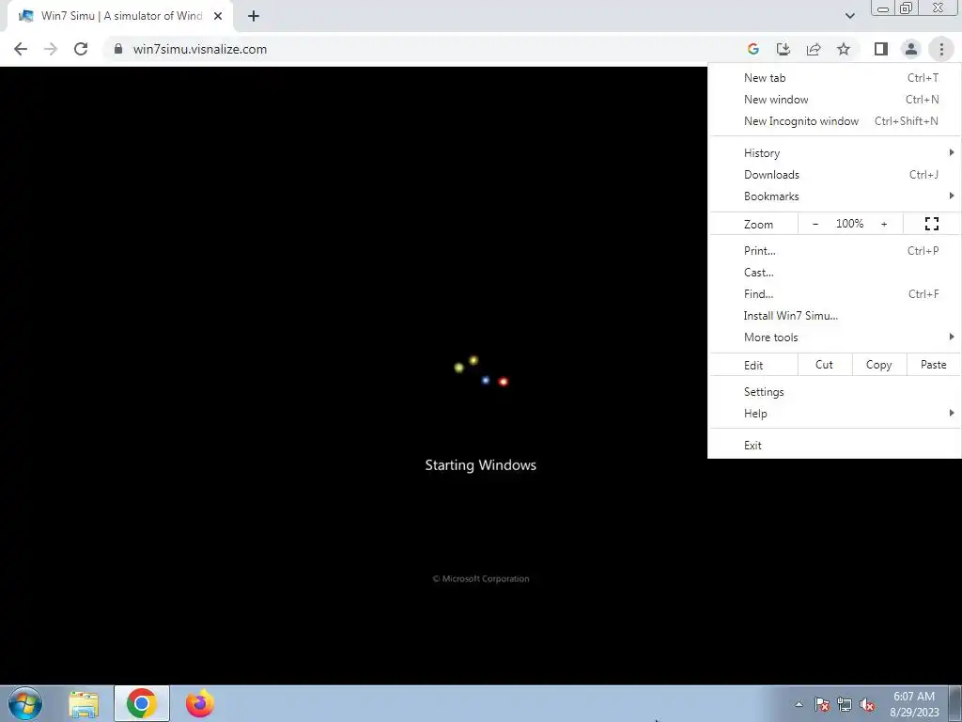Image resolution: width=962 pixels, height=722 pixels.
Task: Click the Google icon in address bar
Action: pos(753,49)
